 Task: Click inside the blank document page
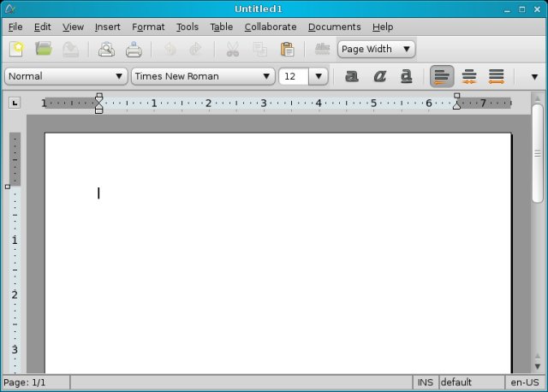point(277,252)
